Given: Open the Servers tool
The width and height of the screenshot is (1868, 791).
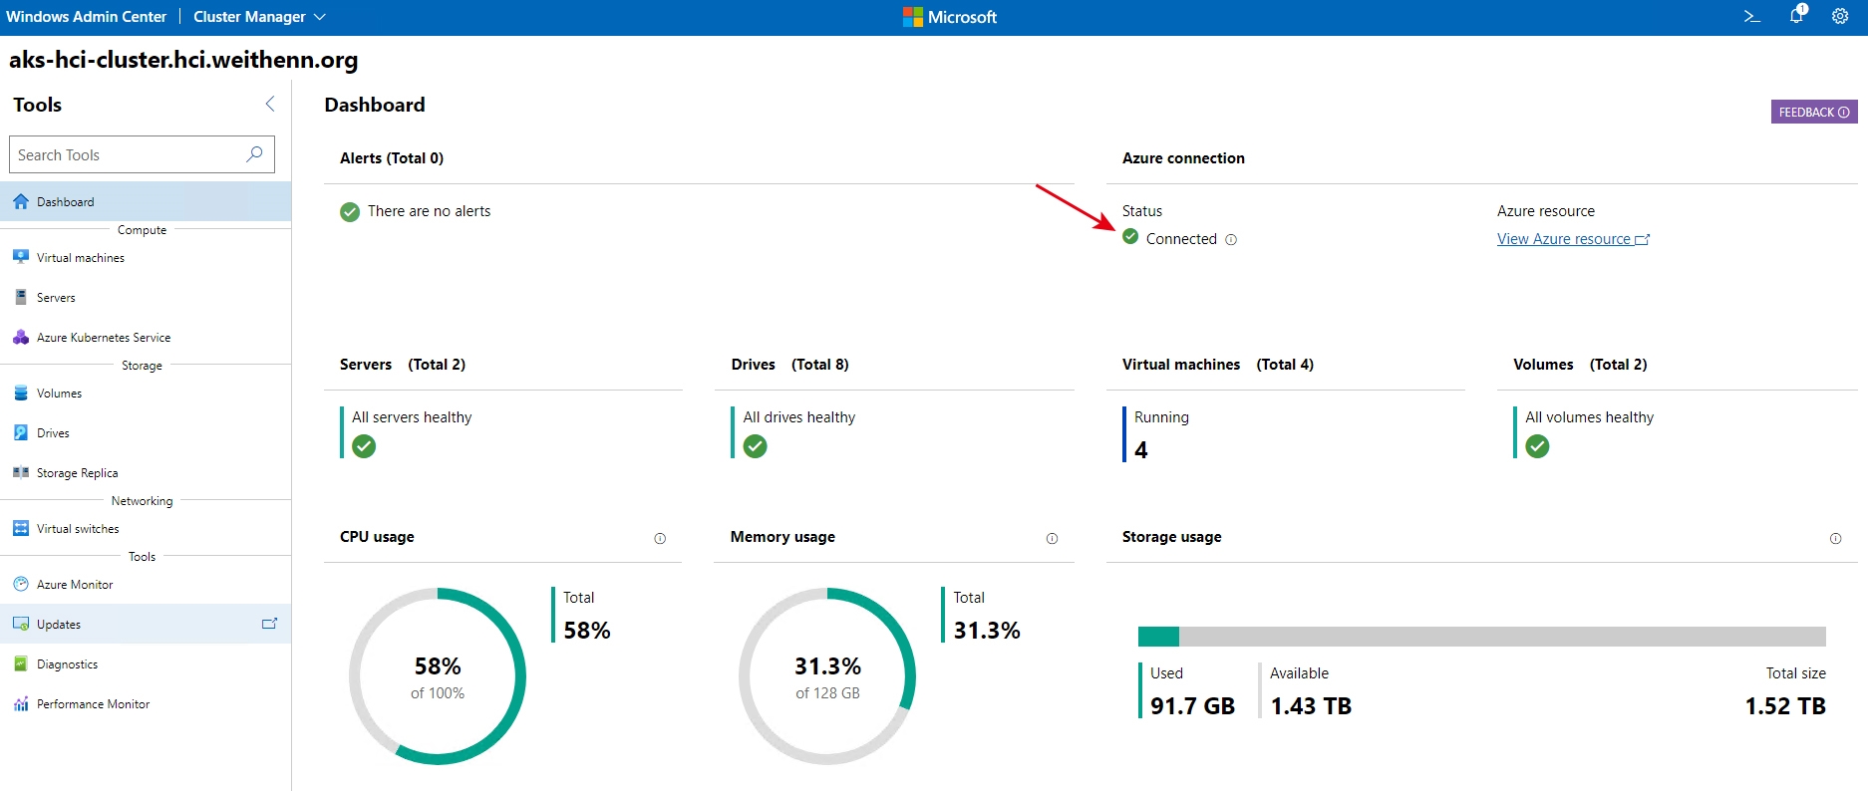Looking at the screenshot, I should pyautogui.click(x=146, y=297).
